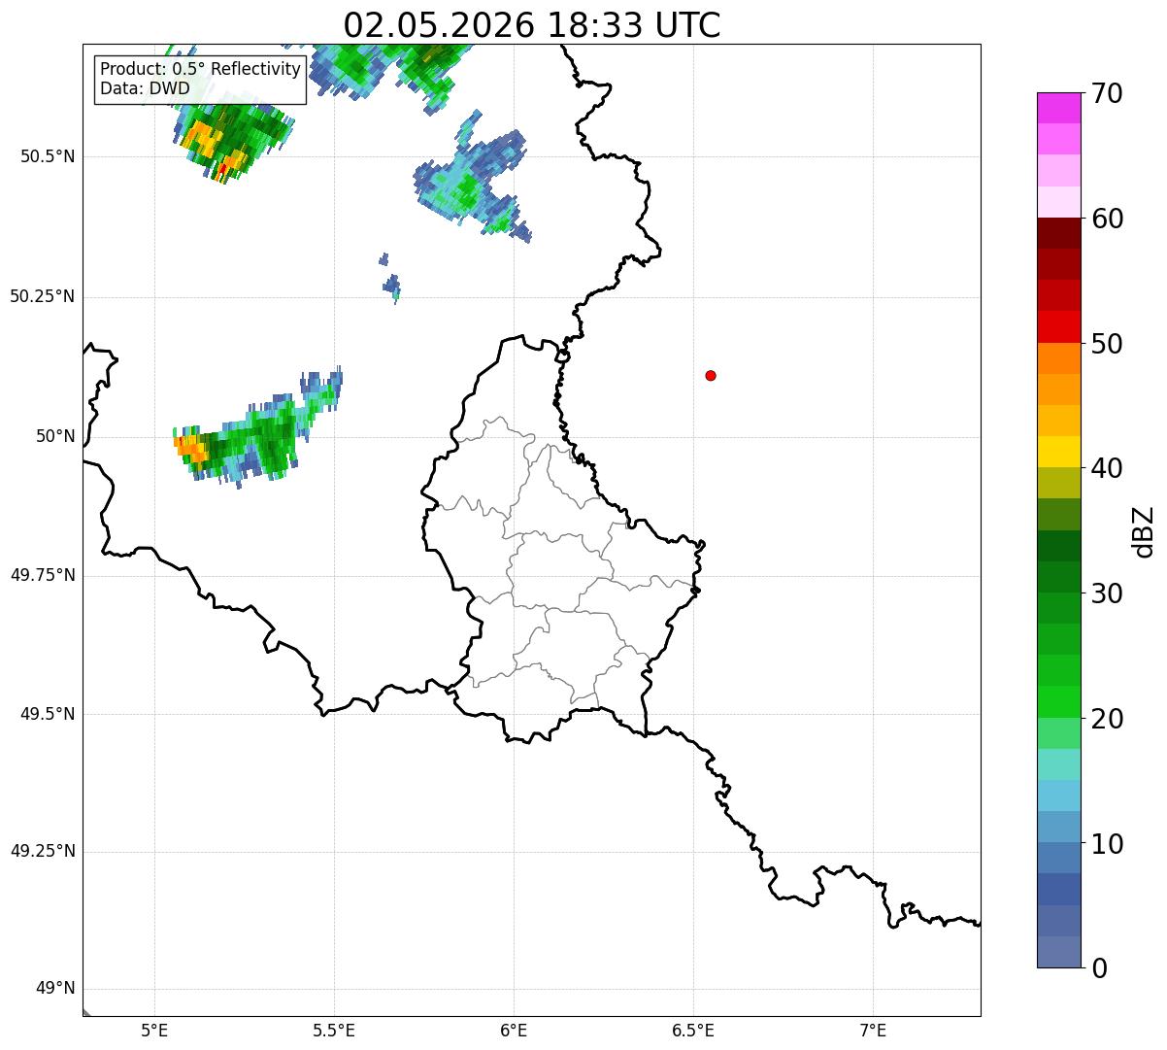The height and width of the screenshot is (1050, 1167).
Task: Select the yellow 40 dBZ colorbar swatch
Action: pyautogui.click(x=1060, y=452)
